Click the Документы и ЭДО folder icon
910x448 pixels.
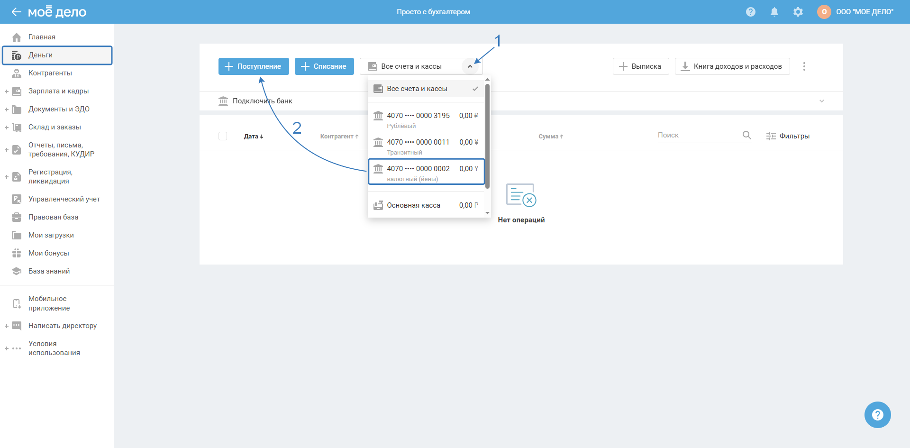point(17,109)
